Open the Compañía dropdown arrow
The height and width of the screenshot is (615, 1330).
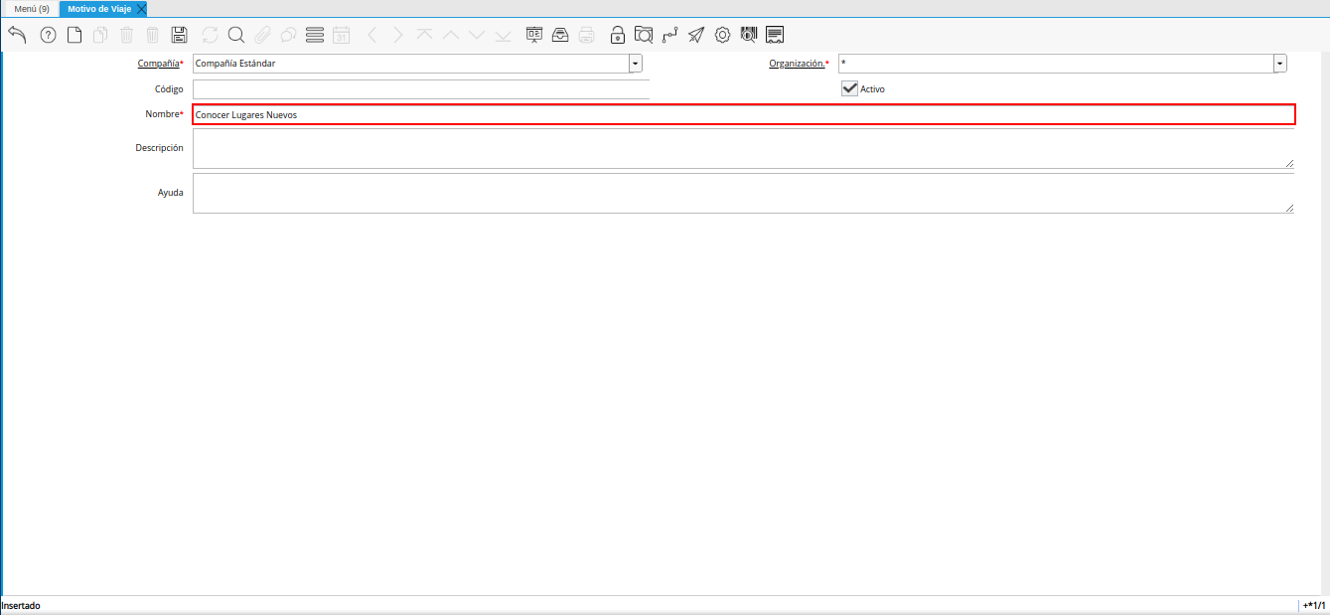(x=636, y=64)
